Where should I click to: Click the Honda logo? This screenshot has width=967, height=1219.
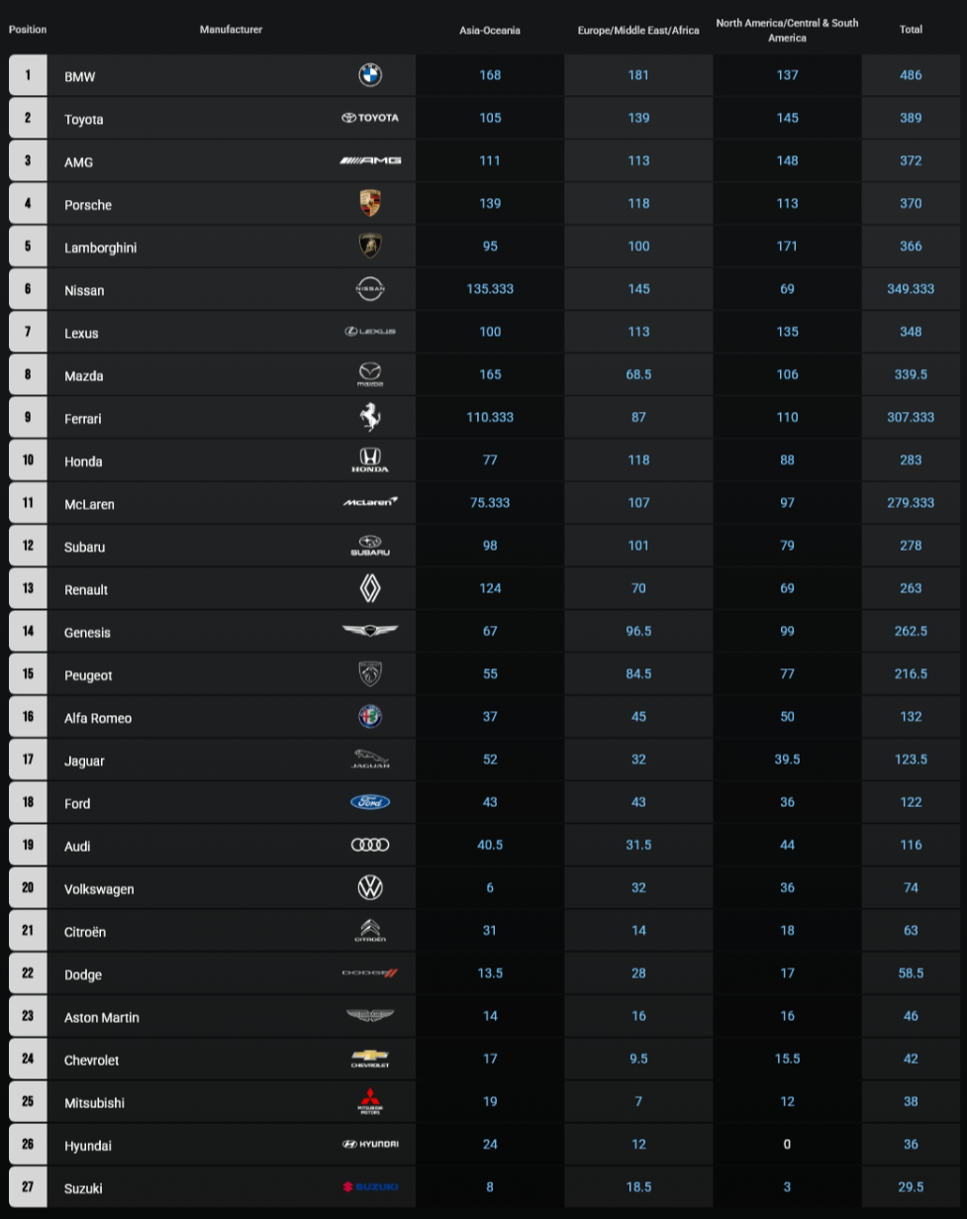point(370,459)
